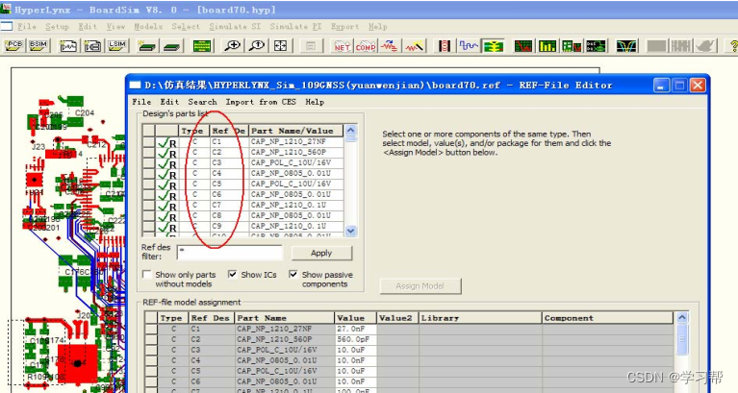Click the yellow question mark help icon
This screenshot has width=738, height=393.
pyautogui.click(x=733, y=45)
